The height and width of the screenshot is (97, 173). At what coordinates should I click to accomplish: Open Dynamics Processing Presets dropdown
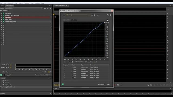point(78,15)
